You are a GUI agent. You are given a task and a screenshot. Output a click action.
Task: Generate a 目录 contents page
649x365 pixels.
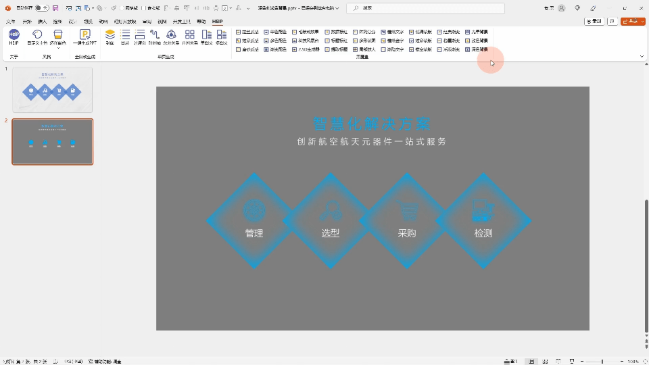point(125,36)
